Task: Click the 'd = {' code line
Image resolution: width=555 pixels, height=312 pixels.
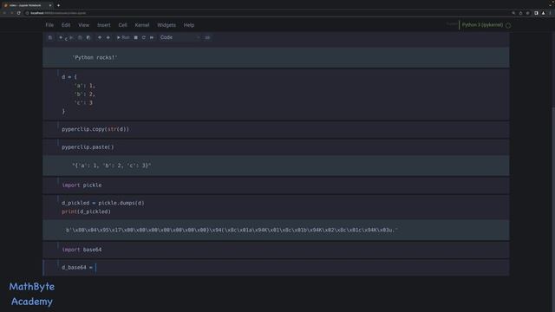Action: (x=69, y=77)
